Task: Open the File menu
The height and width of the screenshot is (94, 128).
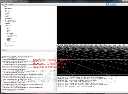Action: click(3, 4)
